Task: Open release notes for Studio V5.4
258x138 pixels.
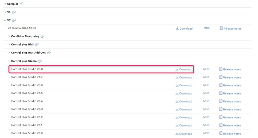Action: [230, 101]
